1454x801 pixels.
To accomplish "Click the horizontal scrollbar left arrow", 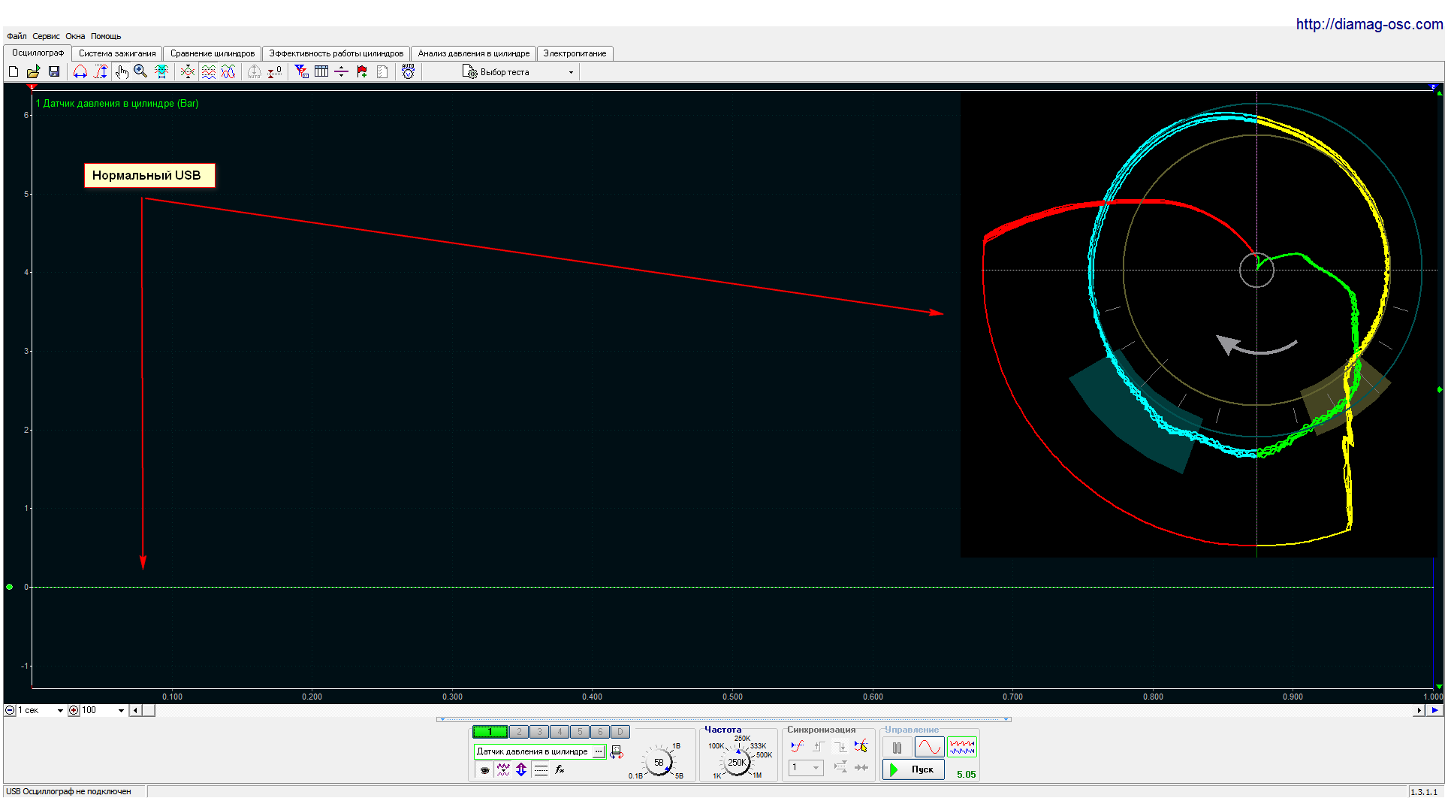I will tap(135, 710).
